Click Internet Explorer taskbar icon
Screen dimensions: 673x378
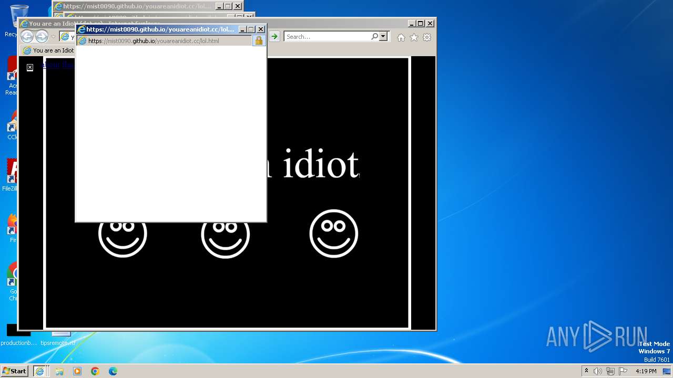pos(39,371)
